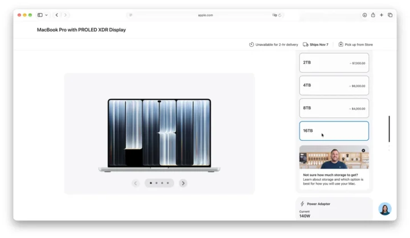Click the Power Adapter lightning icon

(x=302, y=203)
